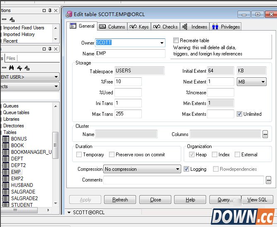Check the Temporary duration checkbox
The width and height of the screenshot is (277, 227).
coord(79,155)
